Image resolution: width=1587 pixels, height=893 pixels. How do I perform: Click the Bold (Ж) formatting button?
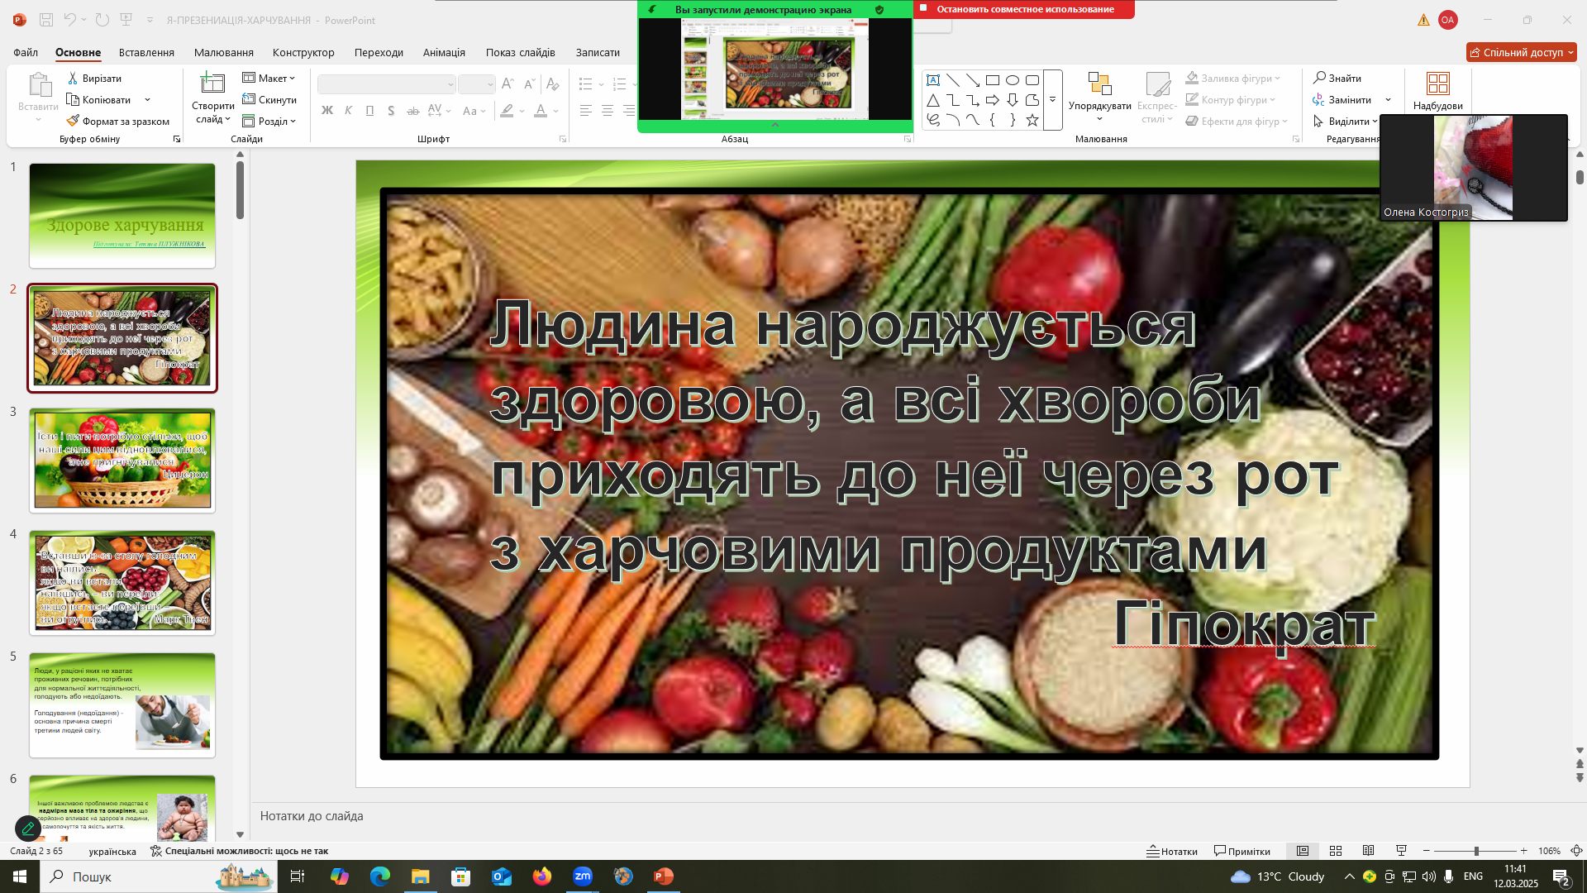click(326, 111)
